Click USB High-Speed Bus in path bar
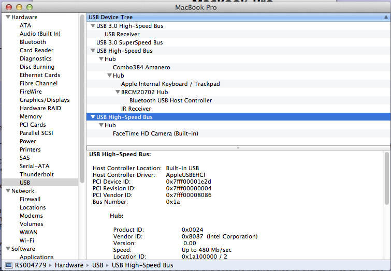 coord(142,265)
